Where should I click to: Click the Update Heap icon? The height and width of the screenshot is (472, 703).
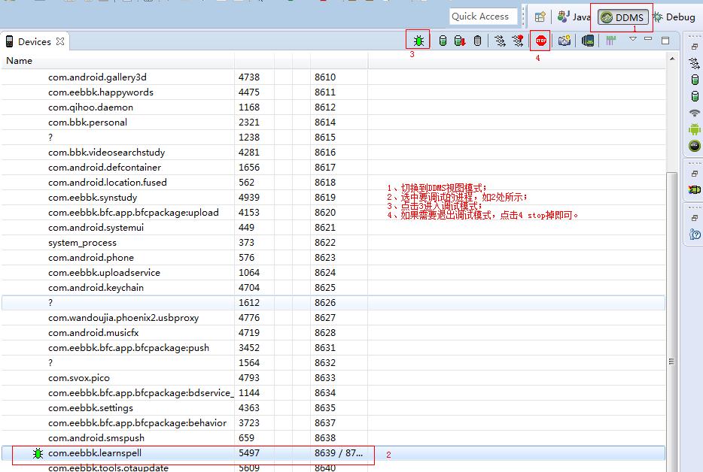[x=443, y=41]
